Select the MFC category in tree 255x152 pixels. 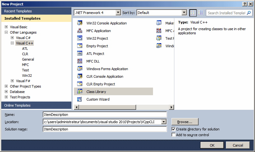(x=25, y=65)
